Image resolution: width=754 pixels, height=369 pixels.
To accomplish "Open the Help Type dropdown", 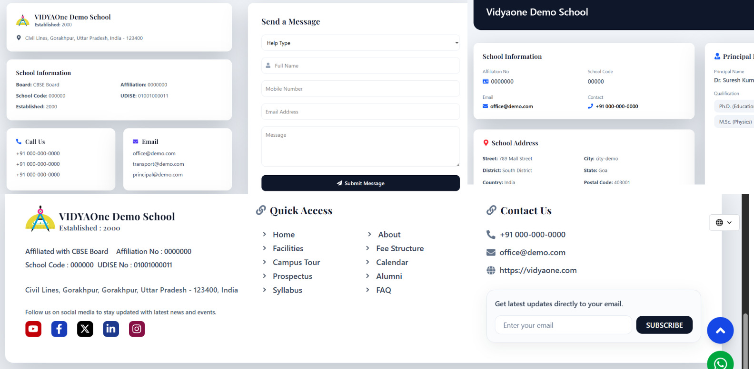I will coord(360,43).
